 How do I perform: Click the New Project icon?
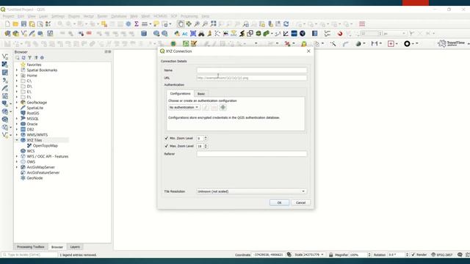[7, 24]
